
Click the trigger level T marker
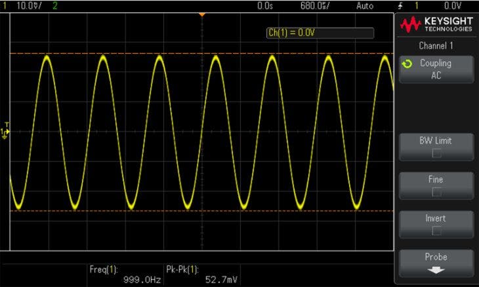tap(7, 124)
